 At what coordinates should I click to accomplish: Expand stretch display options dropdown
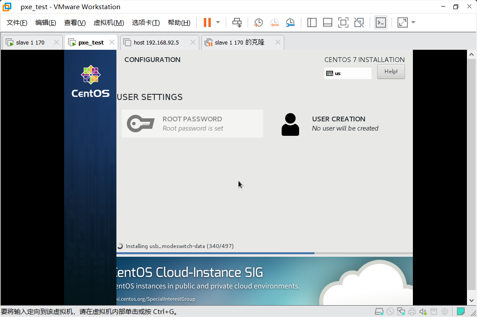click(413, 22)
